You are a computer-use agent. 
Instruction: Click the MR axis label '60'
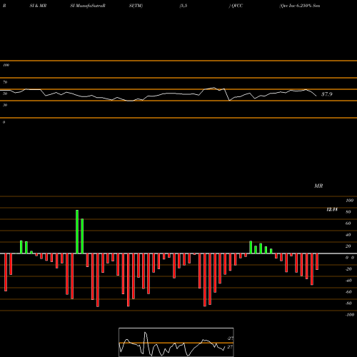tap(348, 223)
